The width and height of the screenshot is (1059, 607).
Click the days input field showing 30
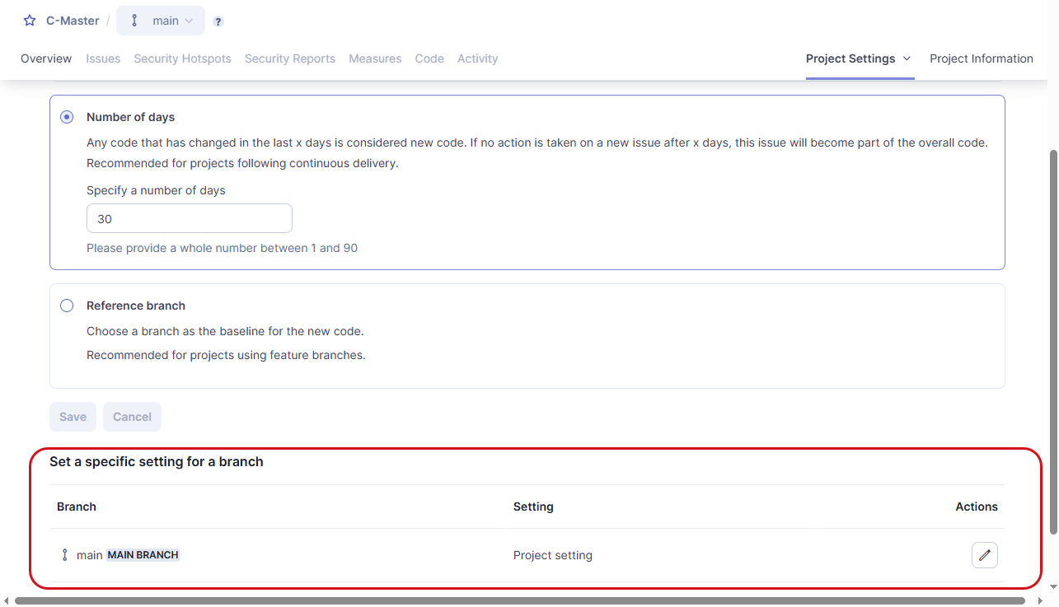(x=189, y=218)
